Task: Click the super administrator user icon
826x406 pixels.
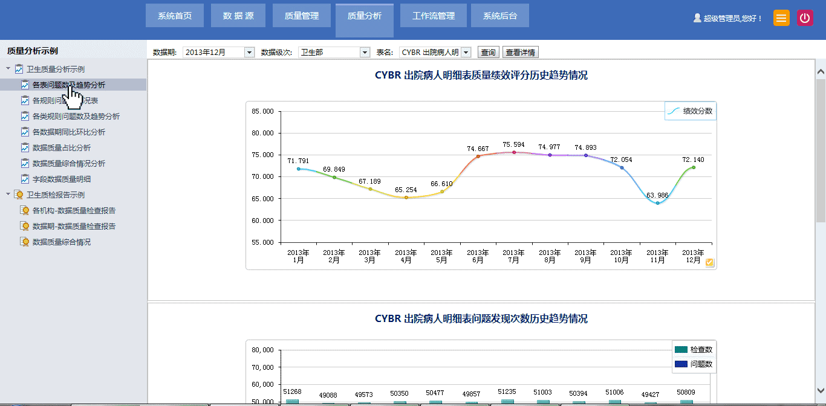Action: (697, 18)
